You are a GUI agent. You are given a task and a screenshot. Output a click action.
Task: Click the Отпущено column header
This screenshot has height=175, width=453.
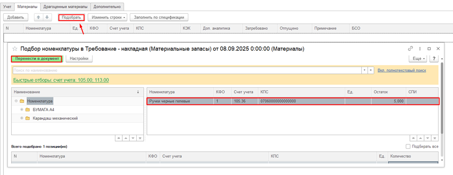[x=295, y=28]
